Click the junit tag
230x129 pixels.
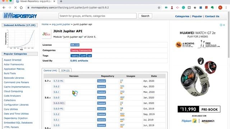click(x=83, y=56)
